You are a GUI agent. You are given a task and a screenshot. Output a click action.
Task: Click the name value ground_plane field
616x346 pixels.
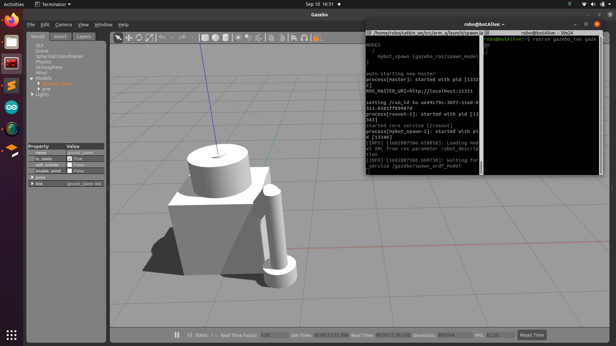(85, 152)
